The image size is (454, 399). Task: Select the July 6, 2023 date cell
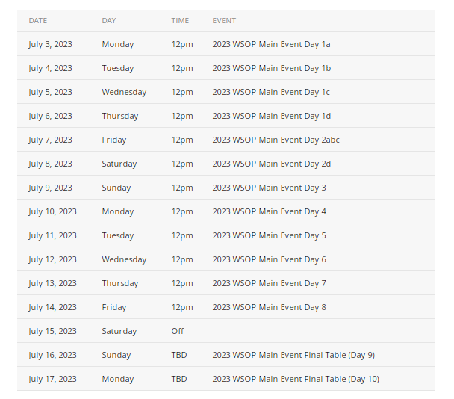(x=50, y=116)
